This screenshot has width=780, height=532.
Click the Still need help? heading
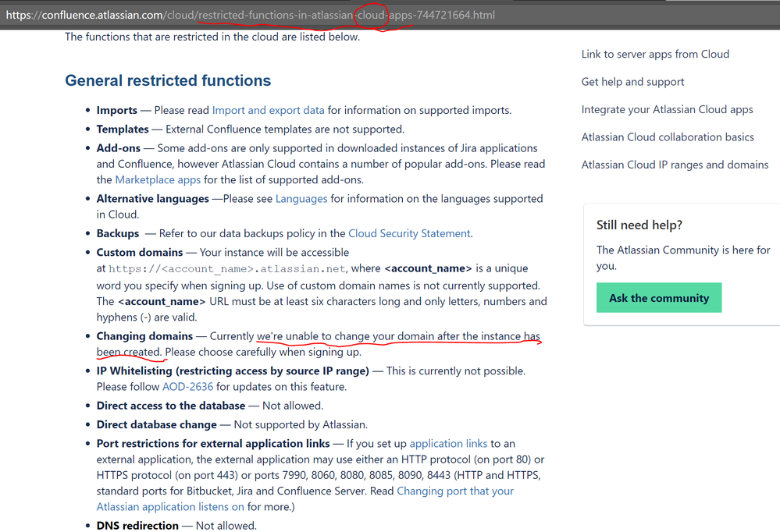tap(639, 225)
